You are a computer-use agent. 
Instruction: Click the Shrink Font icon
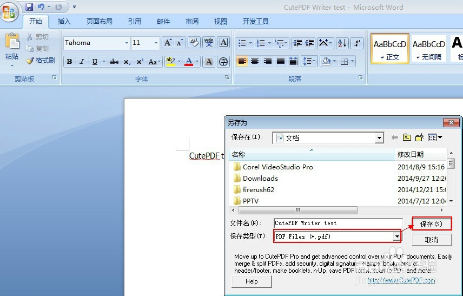point(180,43)
